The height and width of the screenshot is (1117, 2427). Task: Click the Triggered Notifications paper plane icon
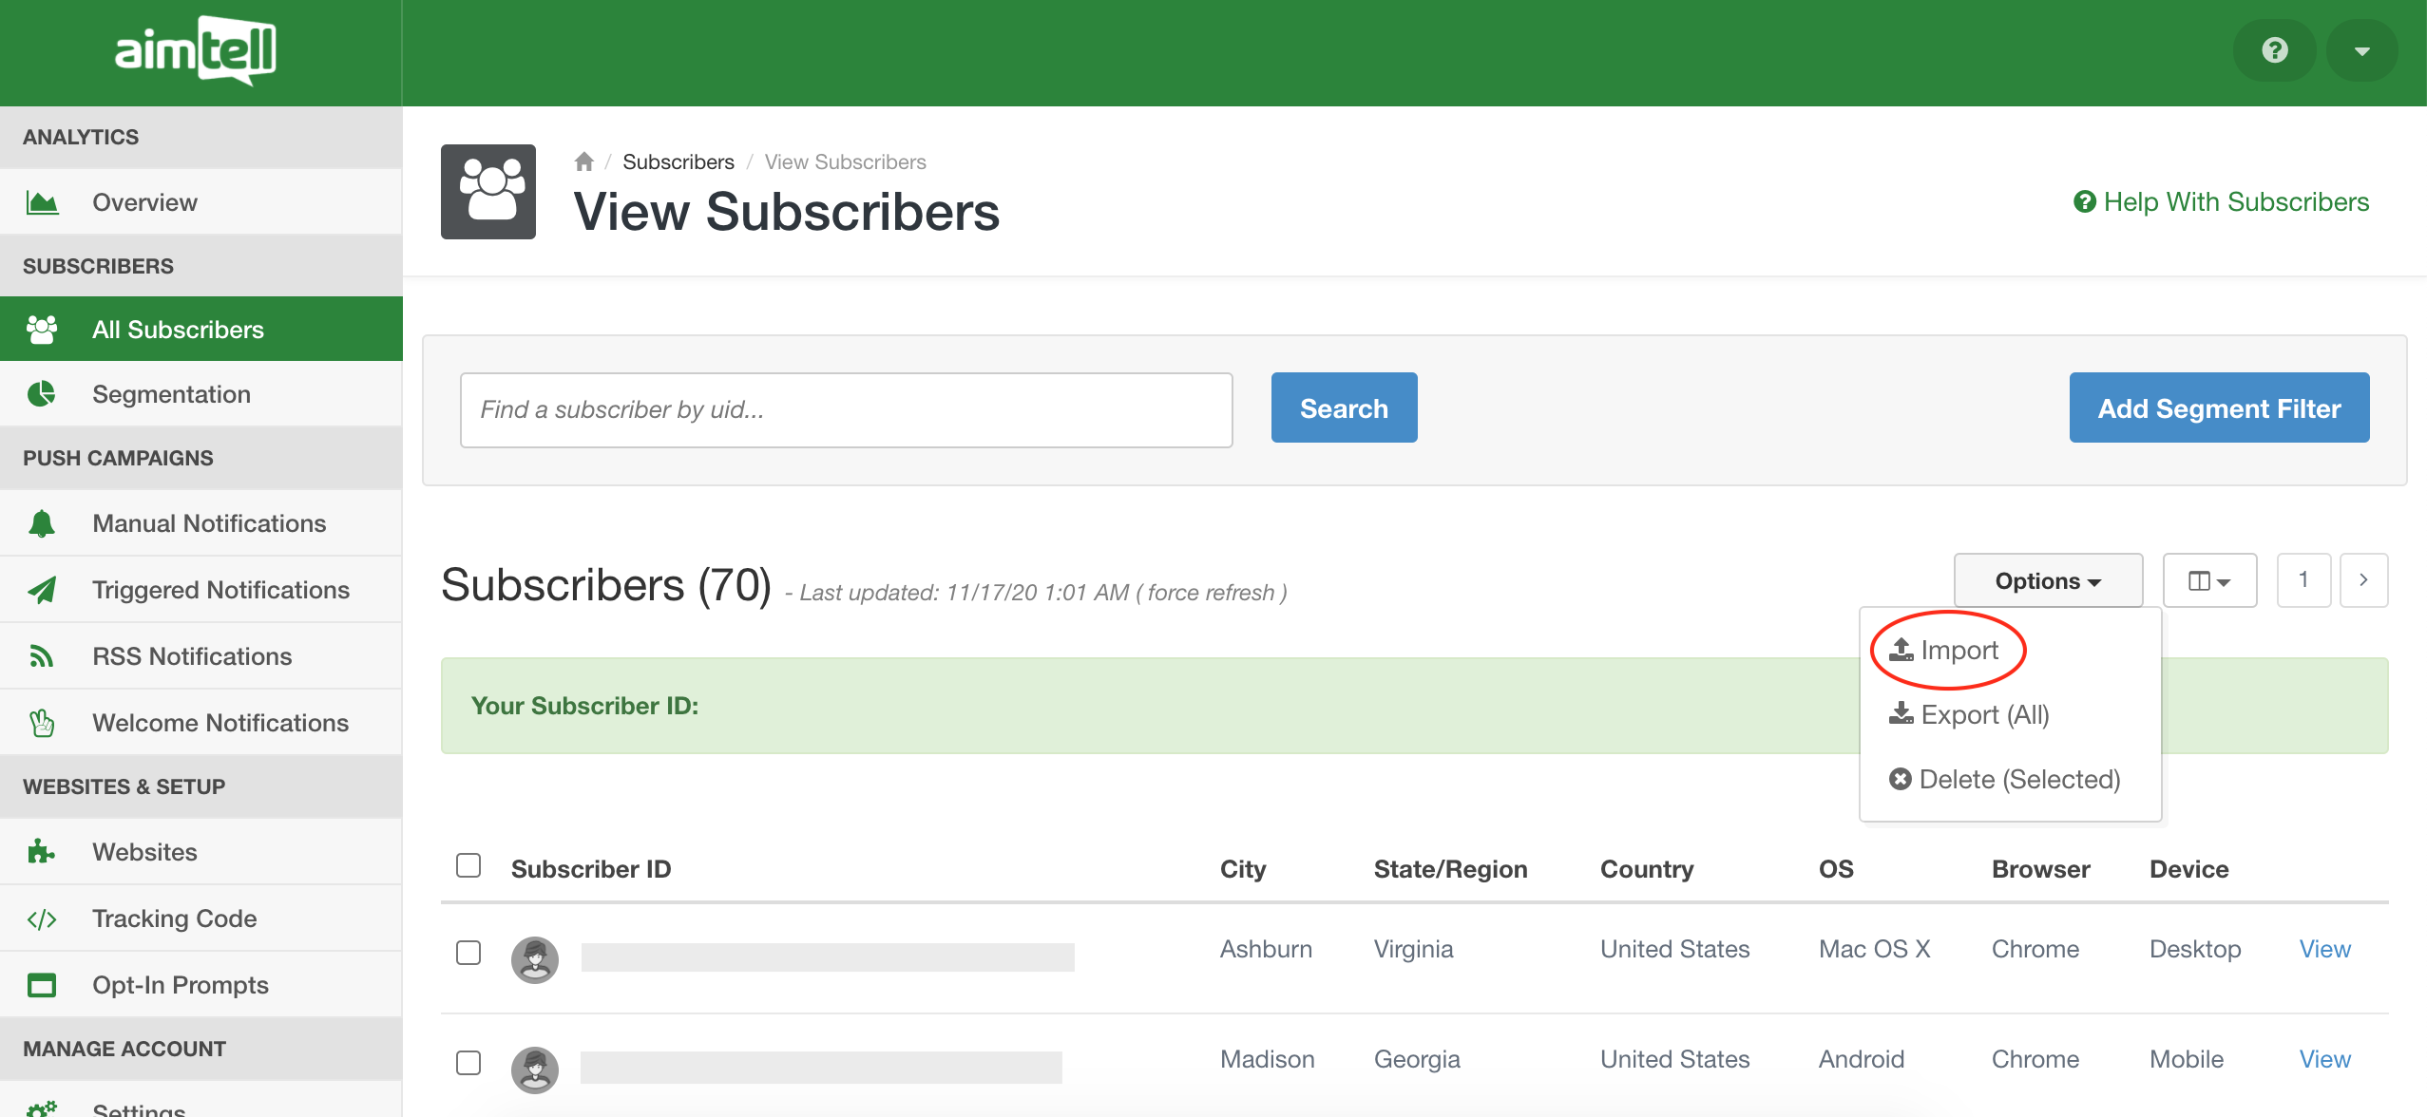pyautogui.click(x=42, y=590)
